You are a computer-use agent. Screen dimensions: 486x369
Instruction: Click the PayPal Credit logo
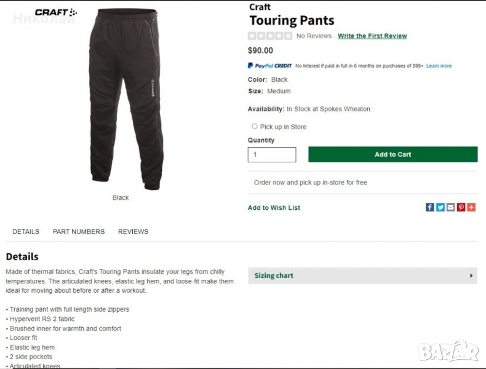269,66
